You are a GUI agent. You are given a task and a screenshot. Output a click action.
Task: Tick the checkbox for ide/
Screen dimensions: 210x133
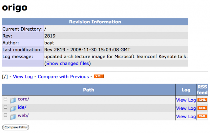coord(5,107)
